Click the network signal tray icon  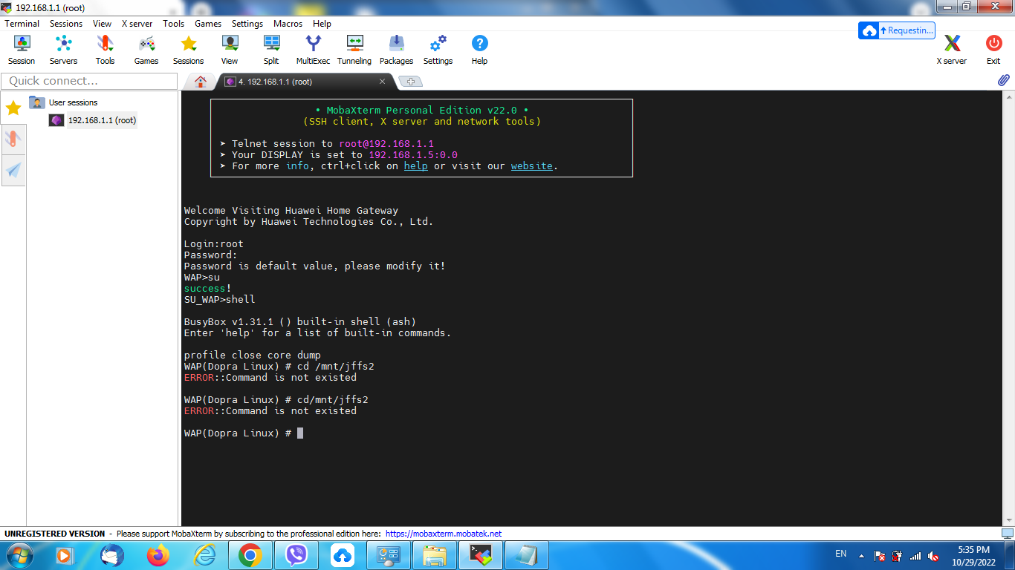pos(915,555)
